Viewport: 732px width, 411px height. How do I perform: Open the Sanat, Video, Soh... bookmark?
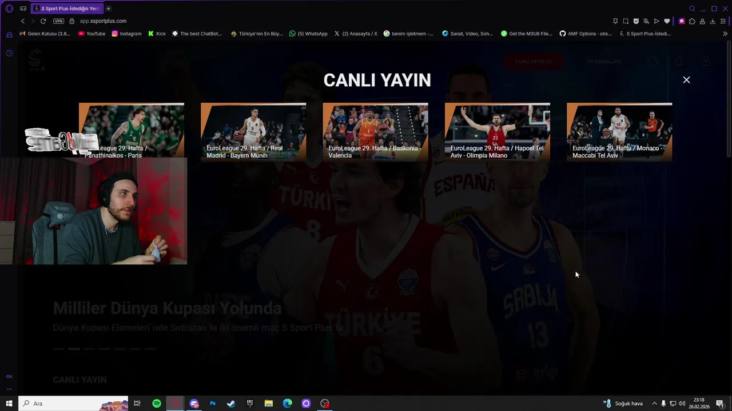[x=467, y=34]
